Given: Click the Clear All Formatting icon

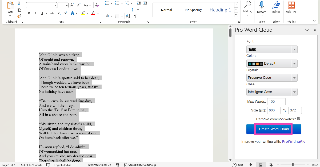Looking at the screenshot, I should coord(97,5).
